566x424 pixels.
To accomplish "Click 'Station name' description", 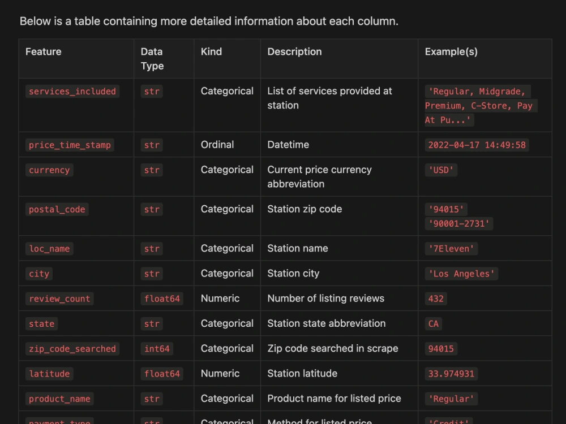I will pos(298,248).
